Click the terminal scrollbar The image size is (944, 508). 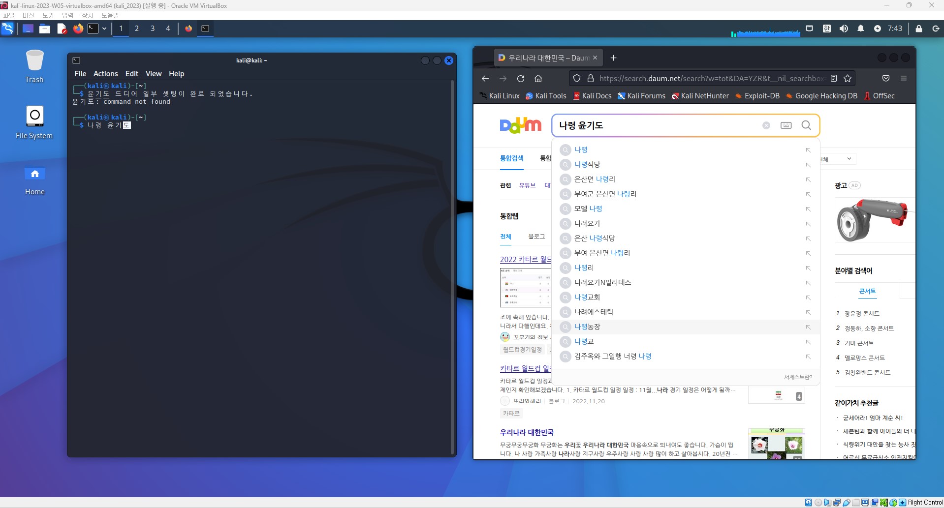[x=452, y=267]
